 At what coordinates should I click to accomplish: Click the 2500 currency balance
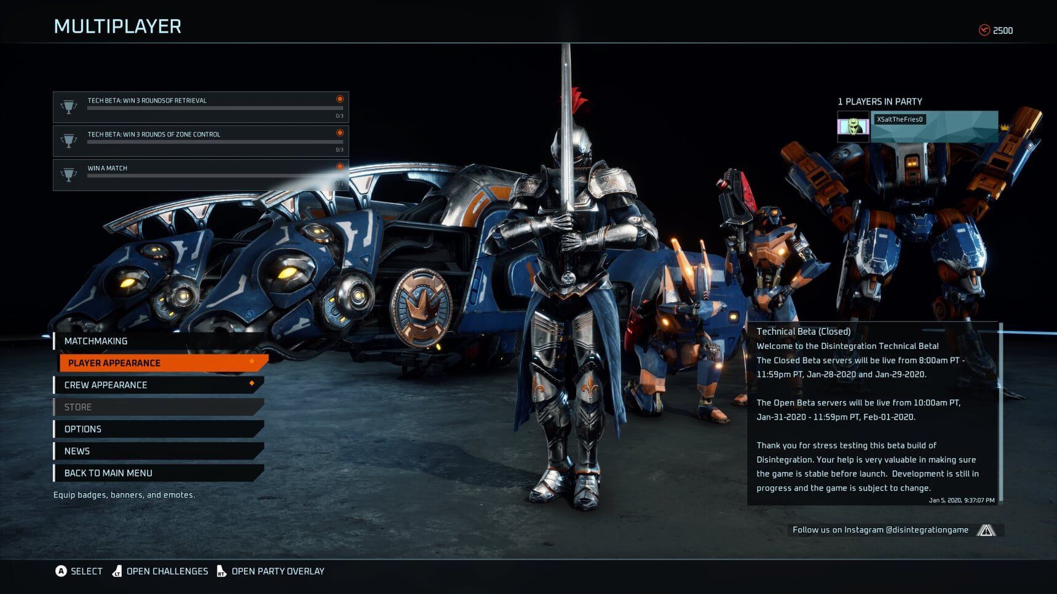[x=1003, y=31]
